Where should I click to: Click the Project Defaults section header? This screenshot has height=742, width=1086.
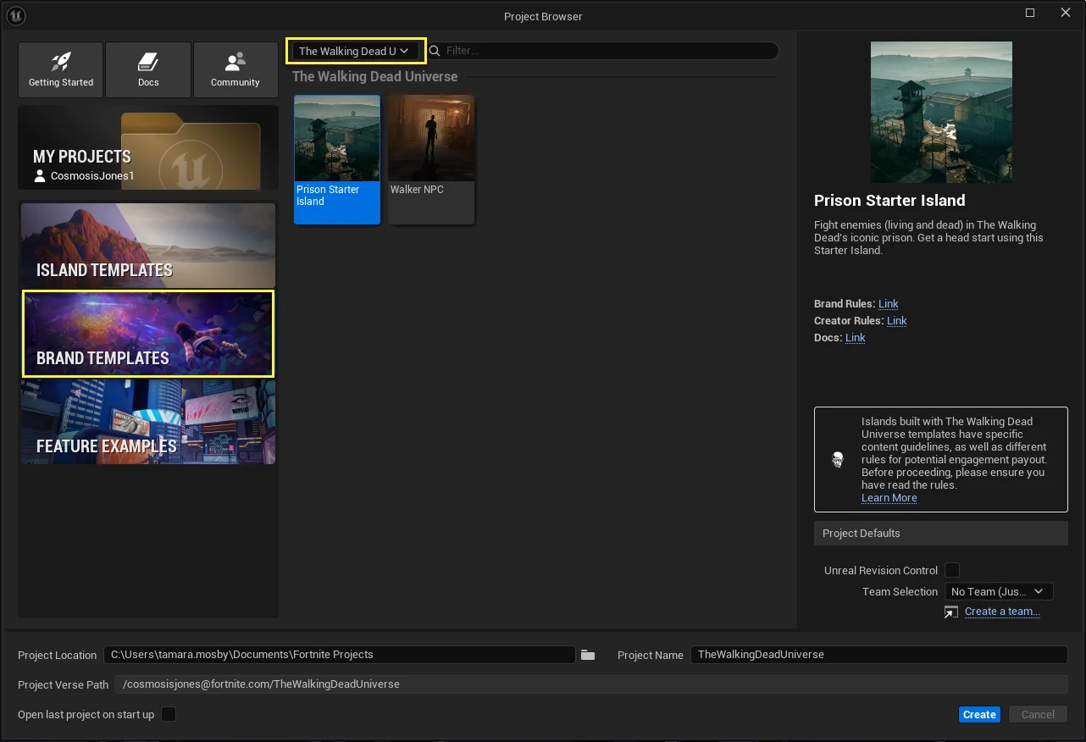pos(941,534)
